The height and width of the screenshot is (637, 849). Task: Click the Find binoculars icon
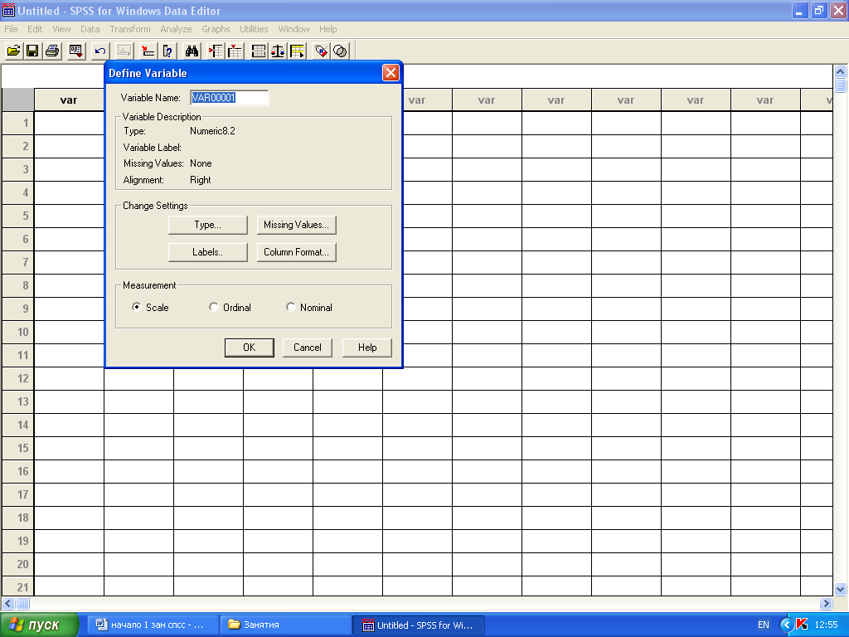pyautogui.click(x=192, y=51)
